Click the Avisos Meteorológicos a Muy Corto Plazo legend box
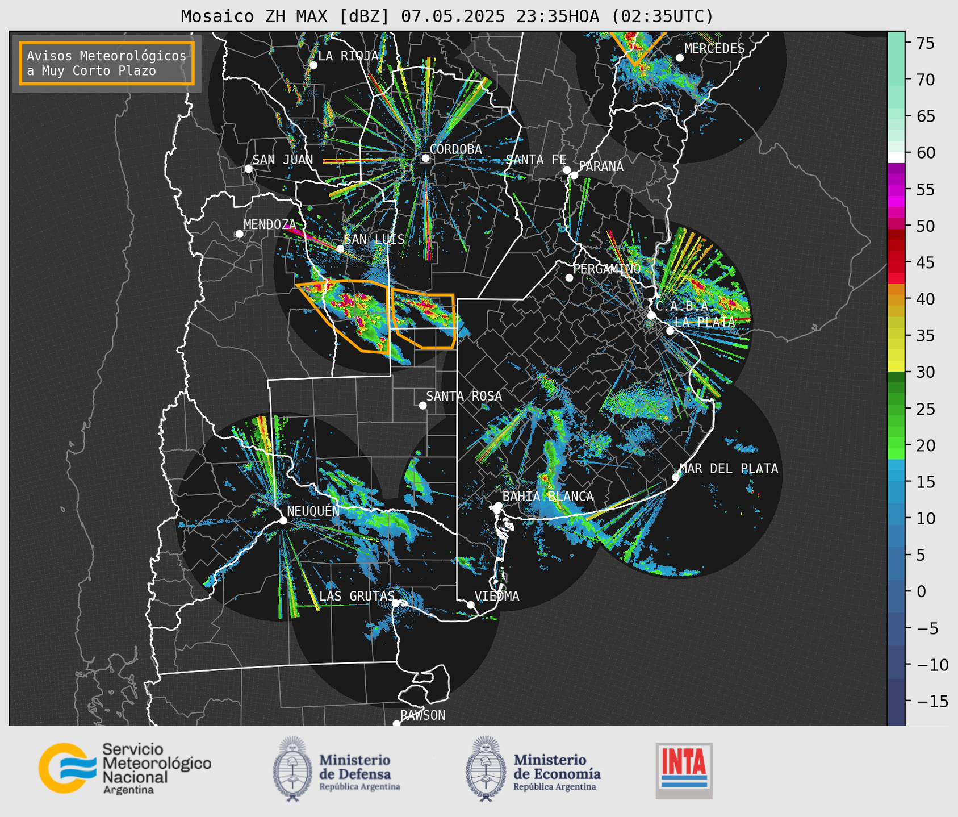 coord(107,63)
